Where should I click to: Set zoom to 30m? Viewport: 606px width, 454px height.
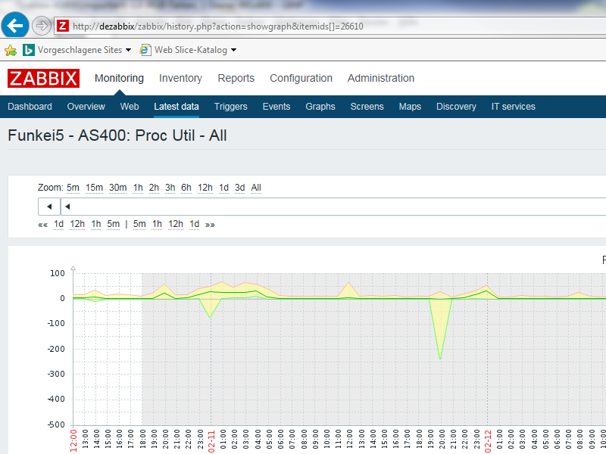coord(118,188)
